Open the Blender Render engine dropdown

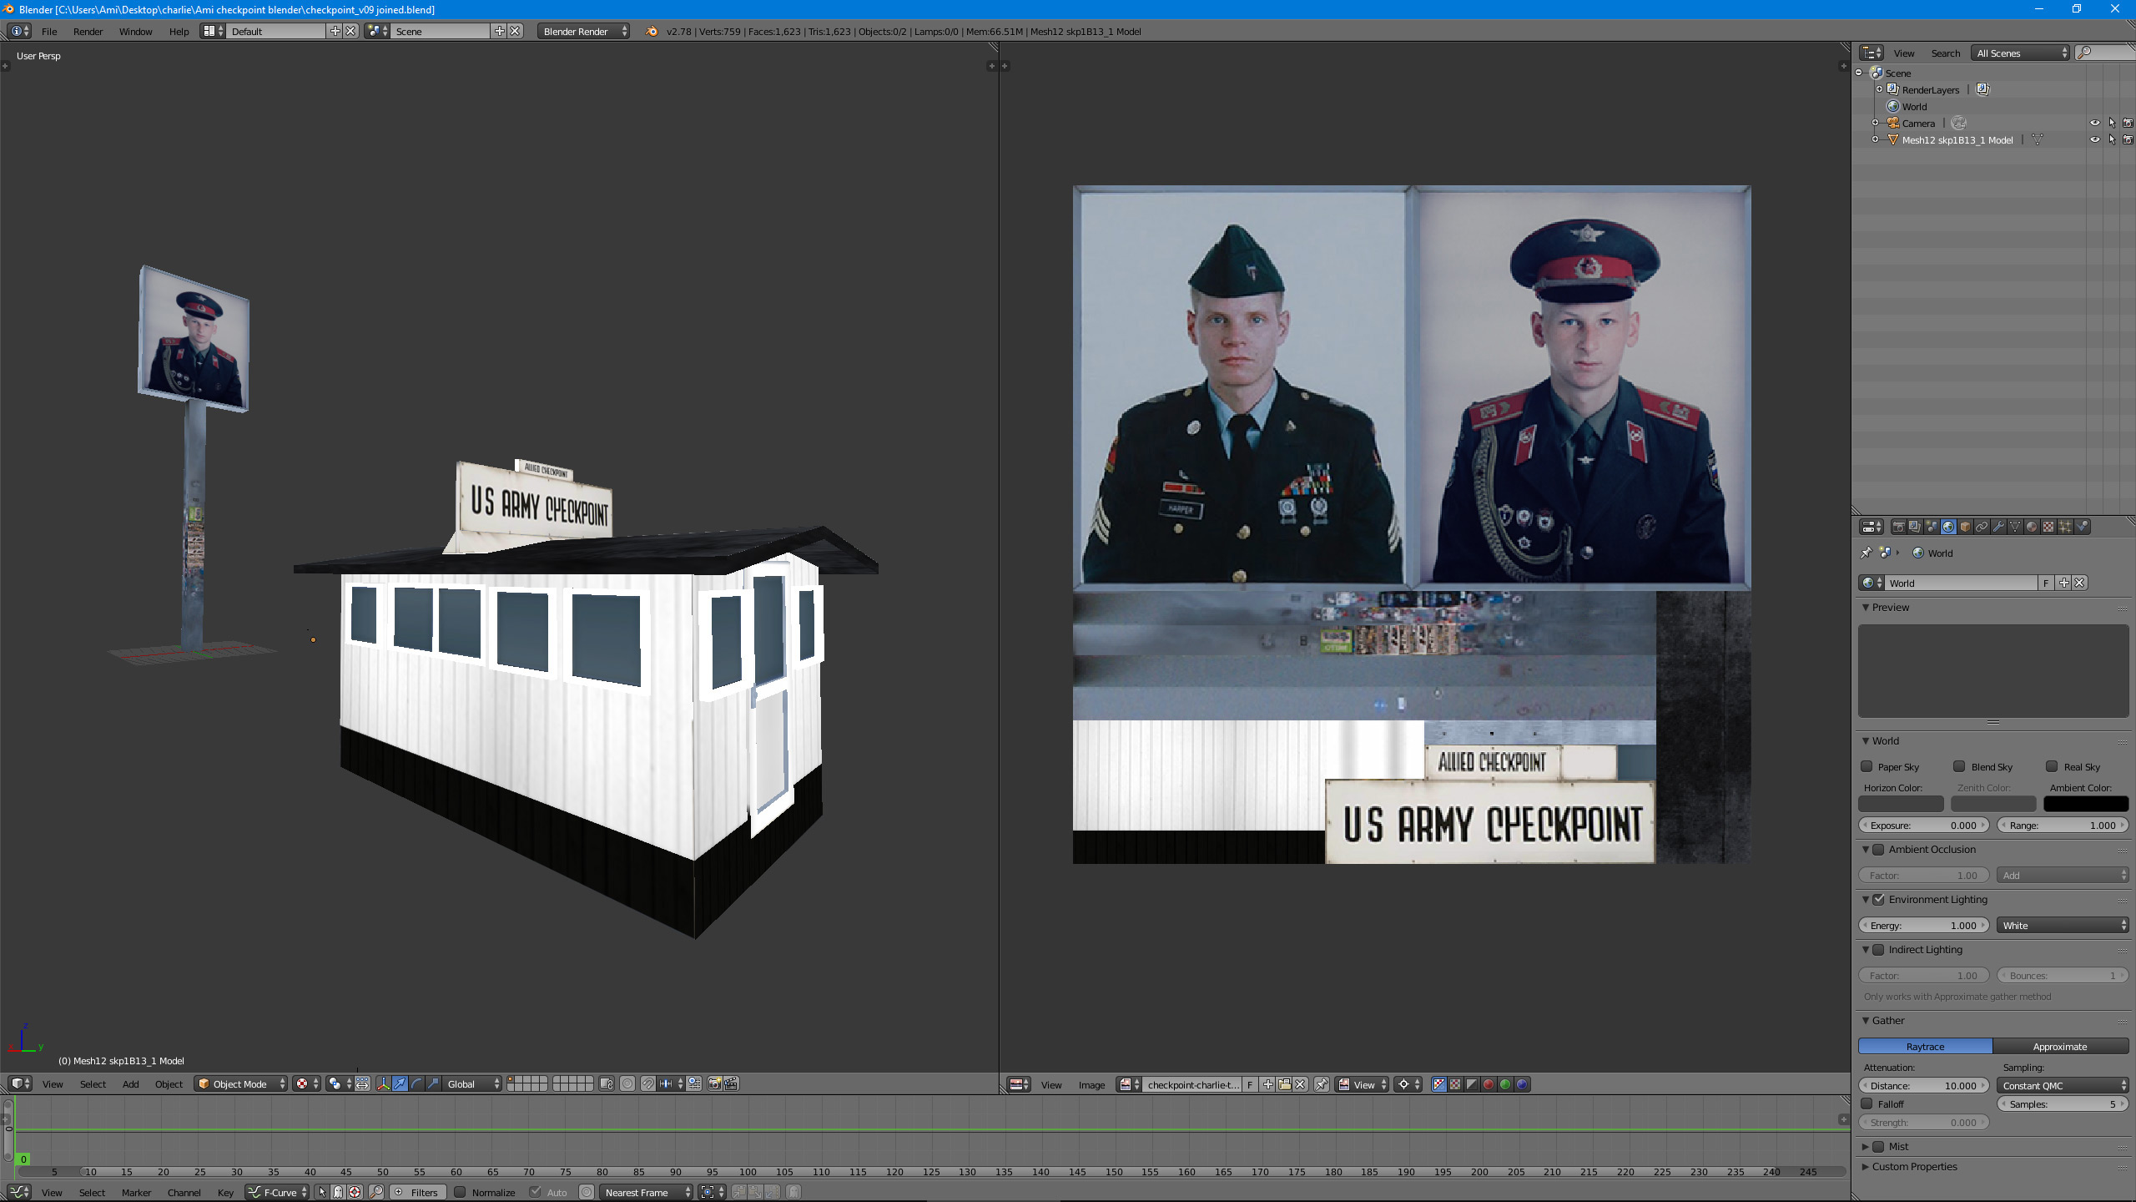point(583,31)
